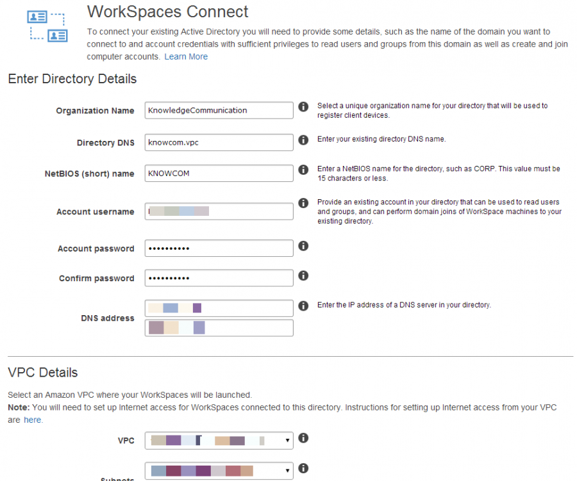Click the 'Account username' label
The height and width of the screenshot is (481, 577).
click(x=96, y=212)
